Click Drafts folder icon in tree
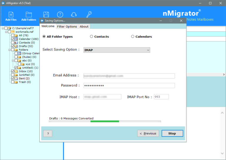The image size is (226, 160). (16, 46)
